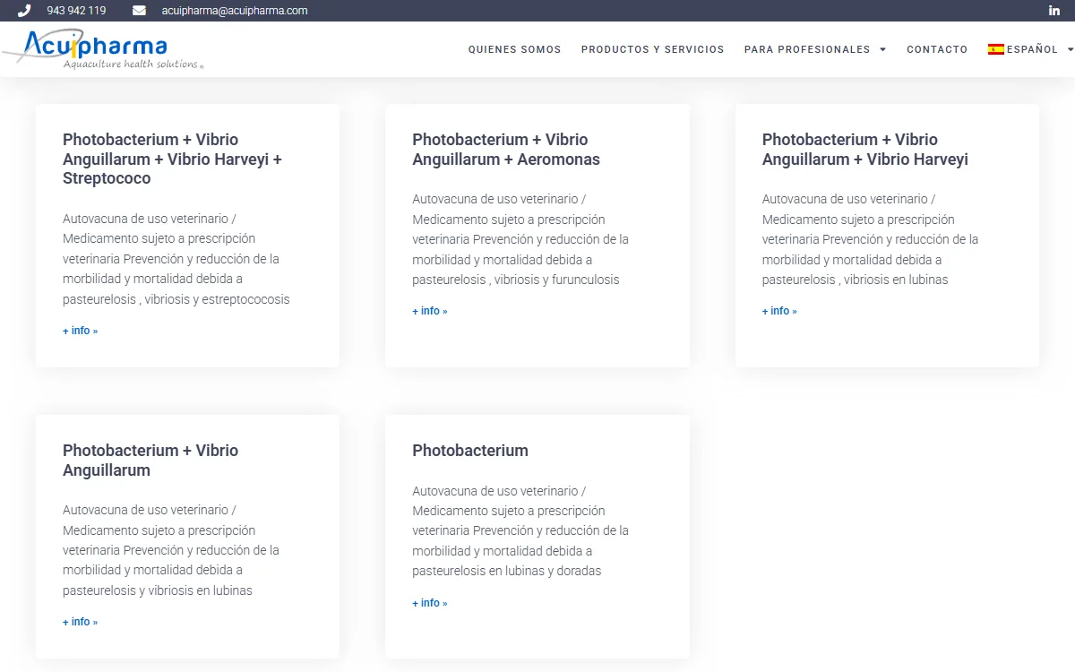The height and width of the screenshot is (672, 1075).
Task: Click the Spanish flag icon
Action: click(x=996, y=49)
